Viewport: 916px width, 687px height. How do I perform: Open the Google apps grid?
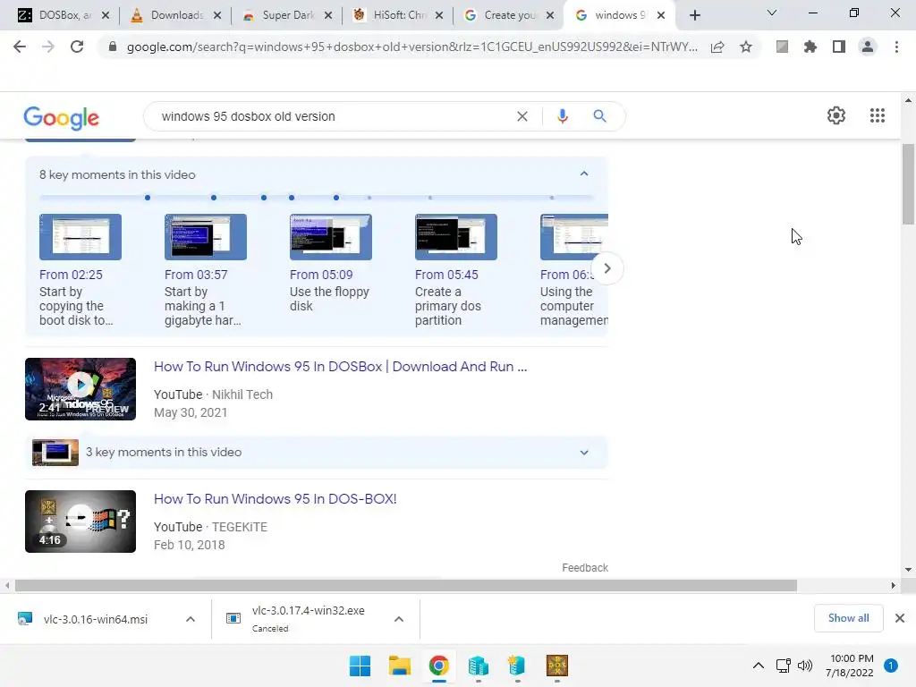point(877,115)
